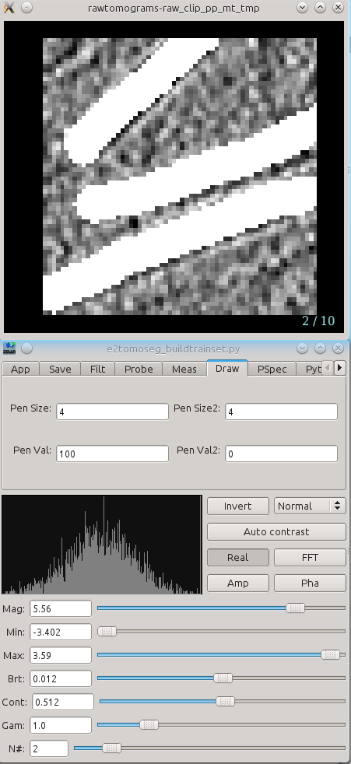
Task: Toggle the Amp display mode button
Action: [x=238, y=584]
